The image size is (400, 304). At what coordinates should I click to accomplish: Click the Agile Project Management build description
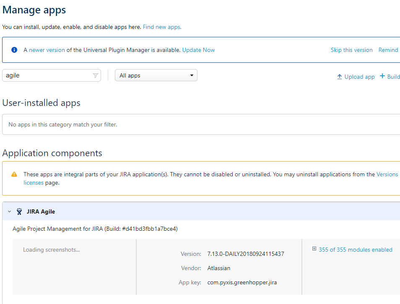click(x=95, y=229)
